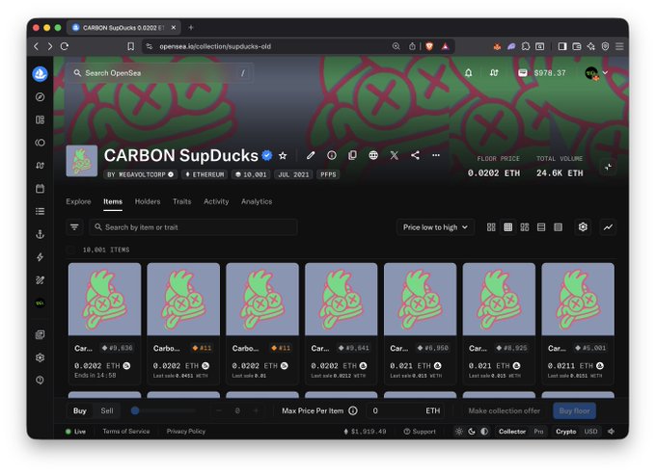Open the settings gear in sidebar
Viewport: 656px width, 475px height.
[41, 357]
